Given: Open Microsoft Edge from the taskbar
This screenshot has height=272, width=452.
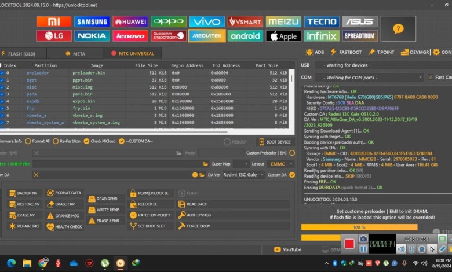Looking at the screenshot, I should click(x=11, y=263).
